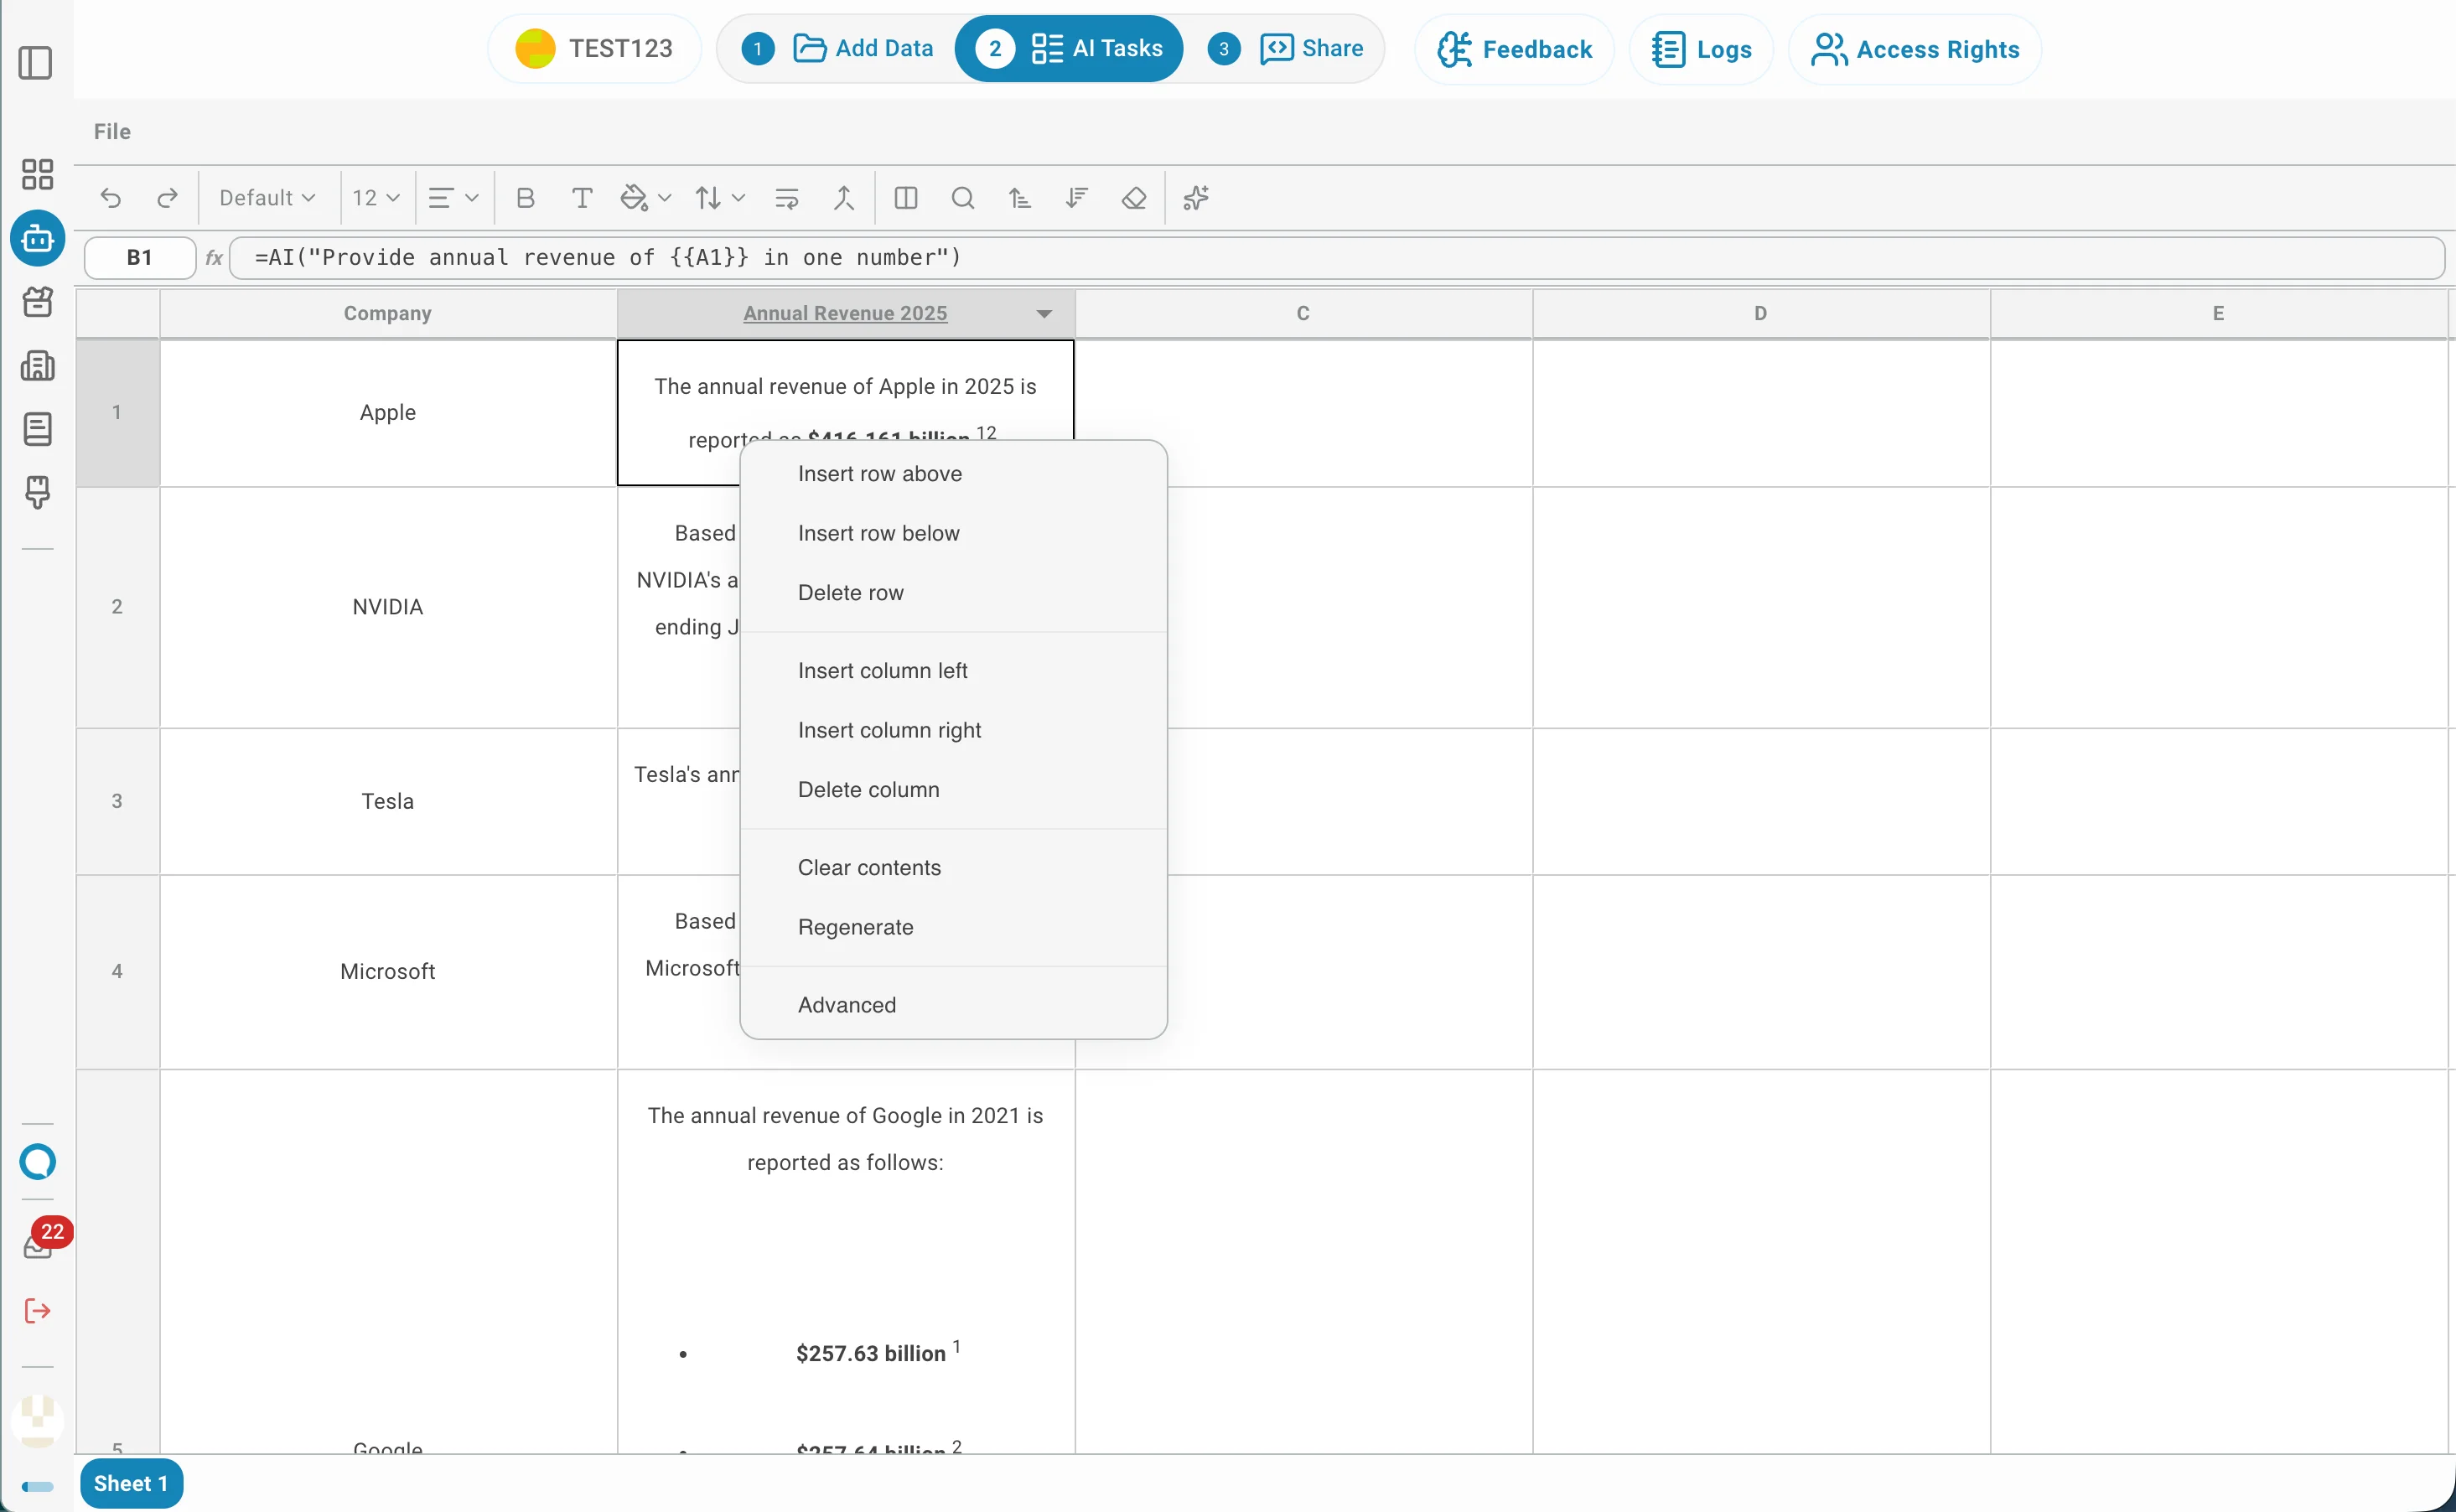Open the document list sidebar icon
The image size is (2456, 1512).
point(37,429)
